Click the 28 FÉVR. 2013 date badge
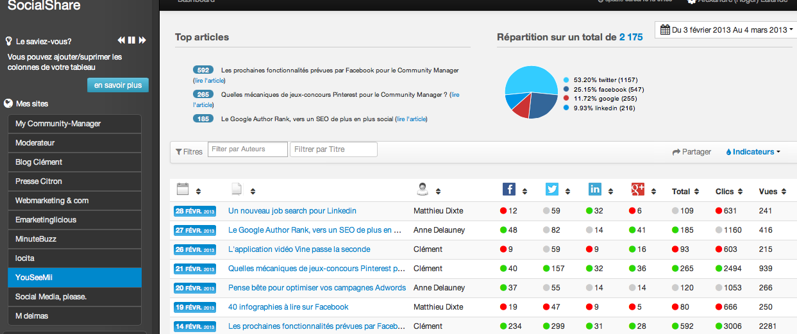Image resolution: width=797 pixels, height=334 pixels. (x=195, y=211)
